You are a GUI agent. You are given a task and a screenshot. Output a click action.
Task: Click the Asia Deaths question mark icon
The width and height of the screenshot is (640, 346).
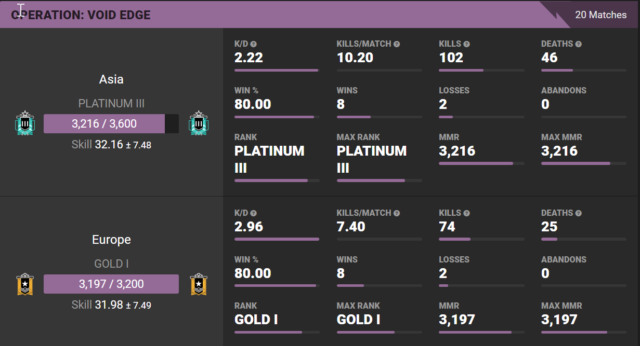pyautogui.click(x=578, y=44)
